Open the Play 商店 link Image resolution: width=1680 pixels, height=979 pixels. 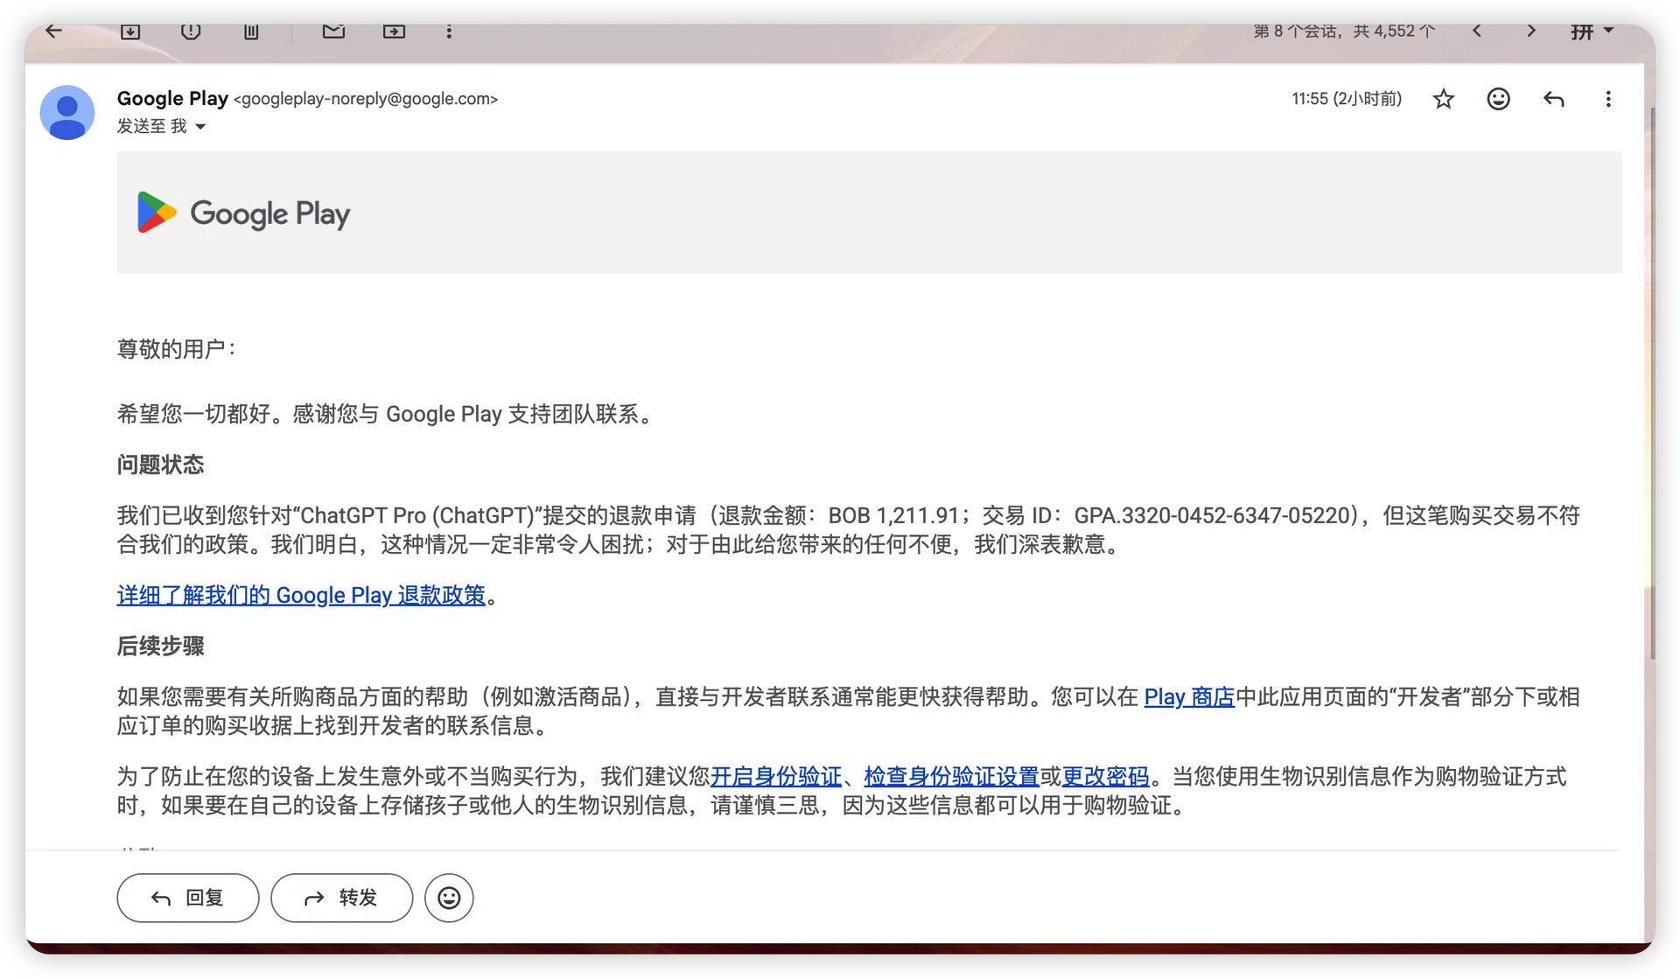click(x=1189, y=696)
